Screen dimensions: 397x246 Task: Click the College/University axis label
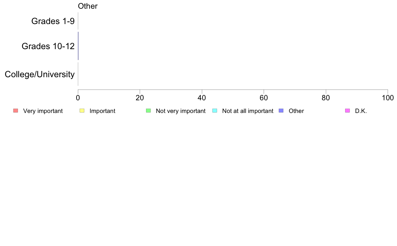tap(40, 75)
